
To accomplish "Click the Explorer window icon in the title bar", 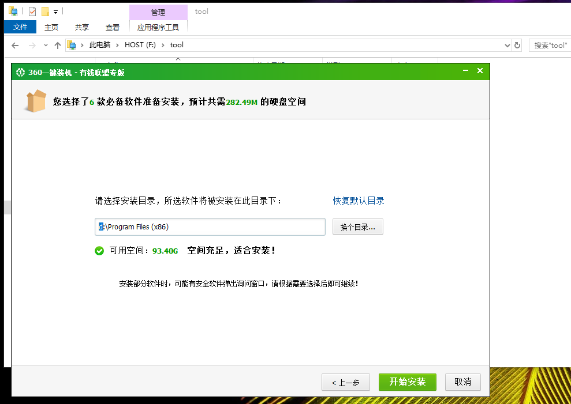I will coord(13,12).
